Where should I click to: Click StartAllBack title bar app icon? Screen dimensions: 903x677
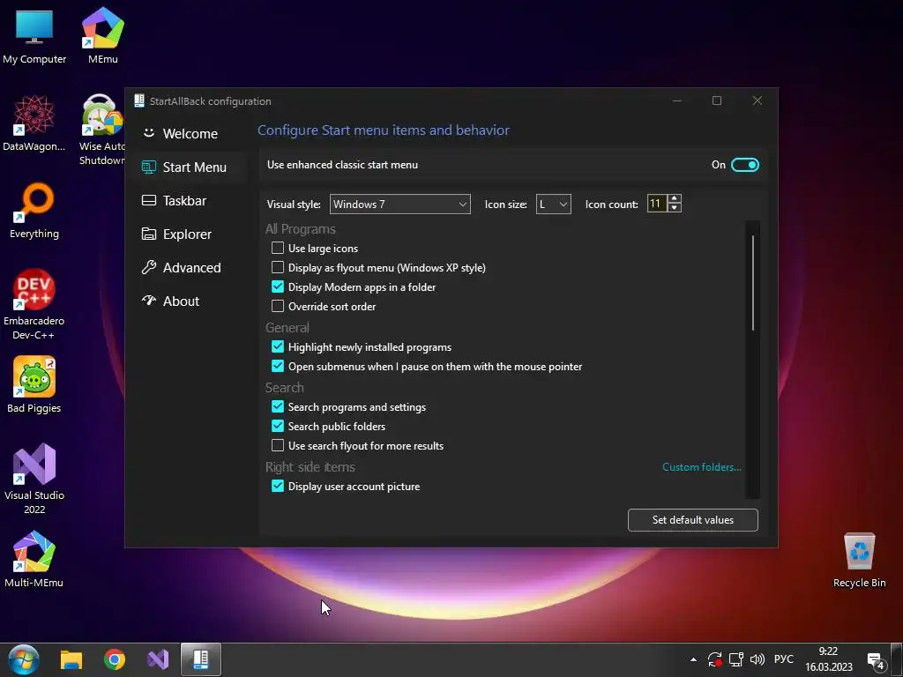pyautogui.click(x=138, y=100)
